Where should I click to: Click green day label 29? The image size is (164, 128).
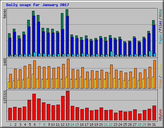click(144, 124)
